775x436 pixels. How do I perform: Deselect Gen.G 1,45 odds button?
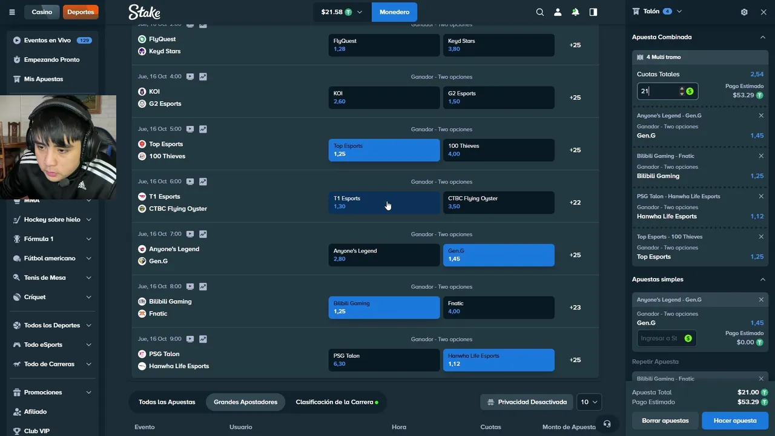(x=498, y=255)
